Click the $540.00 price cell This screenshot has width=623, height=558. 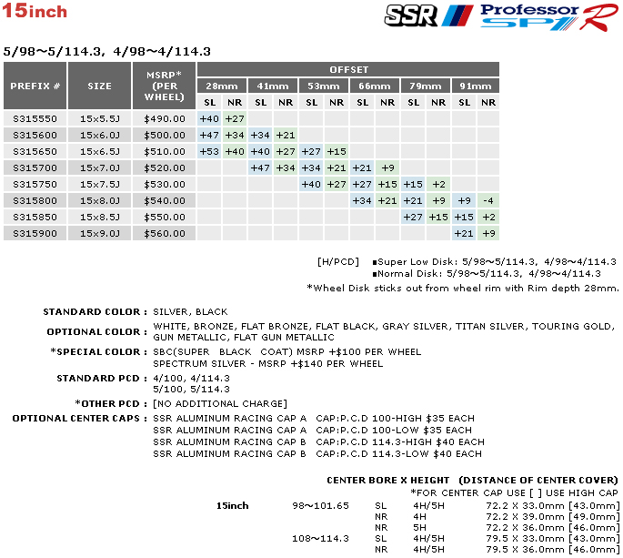point(164,200)
